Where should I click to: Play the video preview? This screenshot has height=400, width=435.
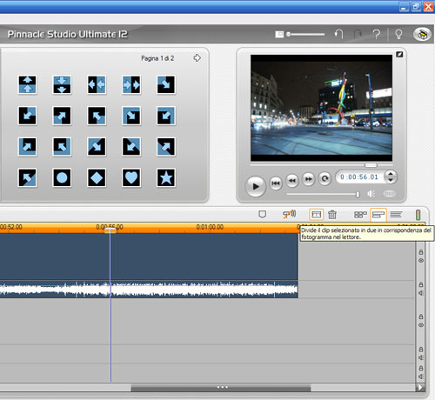tap(255, 186)
